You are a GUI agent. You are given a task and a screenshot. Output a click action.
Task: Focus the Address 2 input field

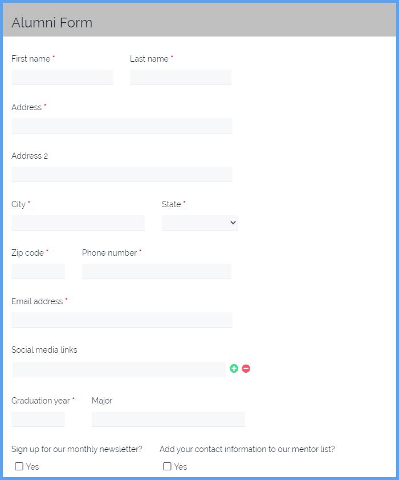tap(122, 174)
